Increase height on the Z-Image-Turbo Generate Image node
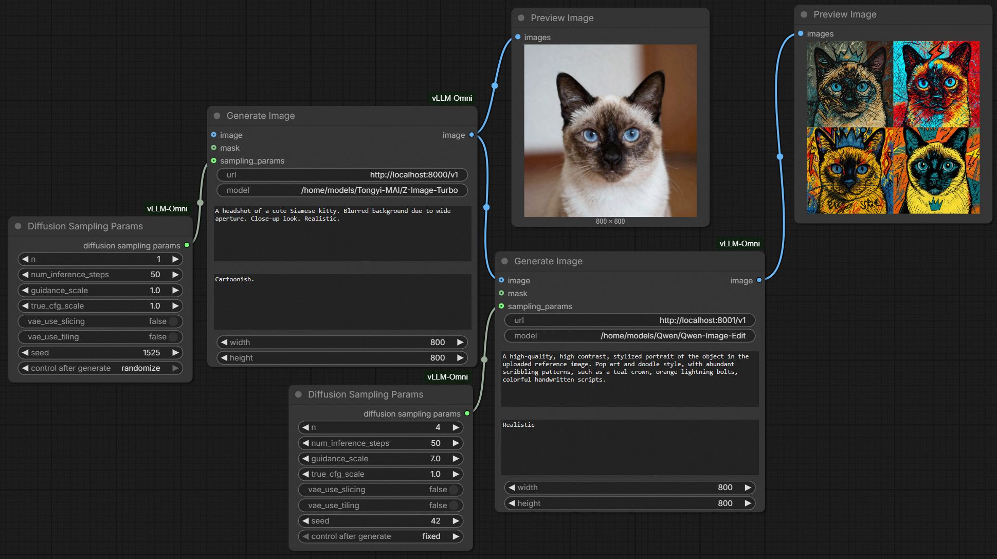This screenshot has width=997, height=559. point(460,358)
